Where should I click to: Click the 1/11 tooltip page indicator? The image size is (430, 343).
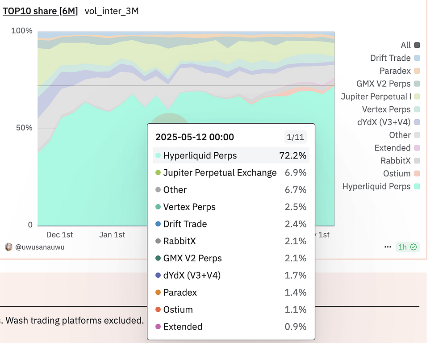(295, 137)
